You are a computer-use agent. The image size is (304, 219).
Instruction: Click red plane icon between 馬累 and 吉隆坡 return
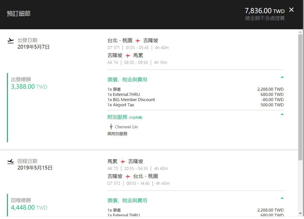pyautogui.click(x=123, y=162)
